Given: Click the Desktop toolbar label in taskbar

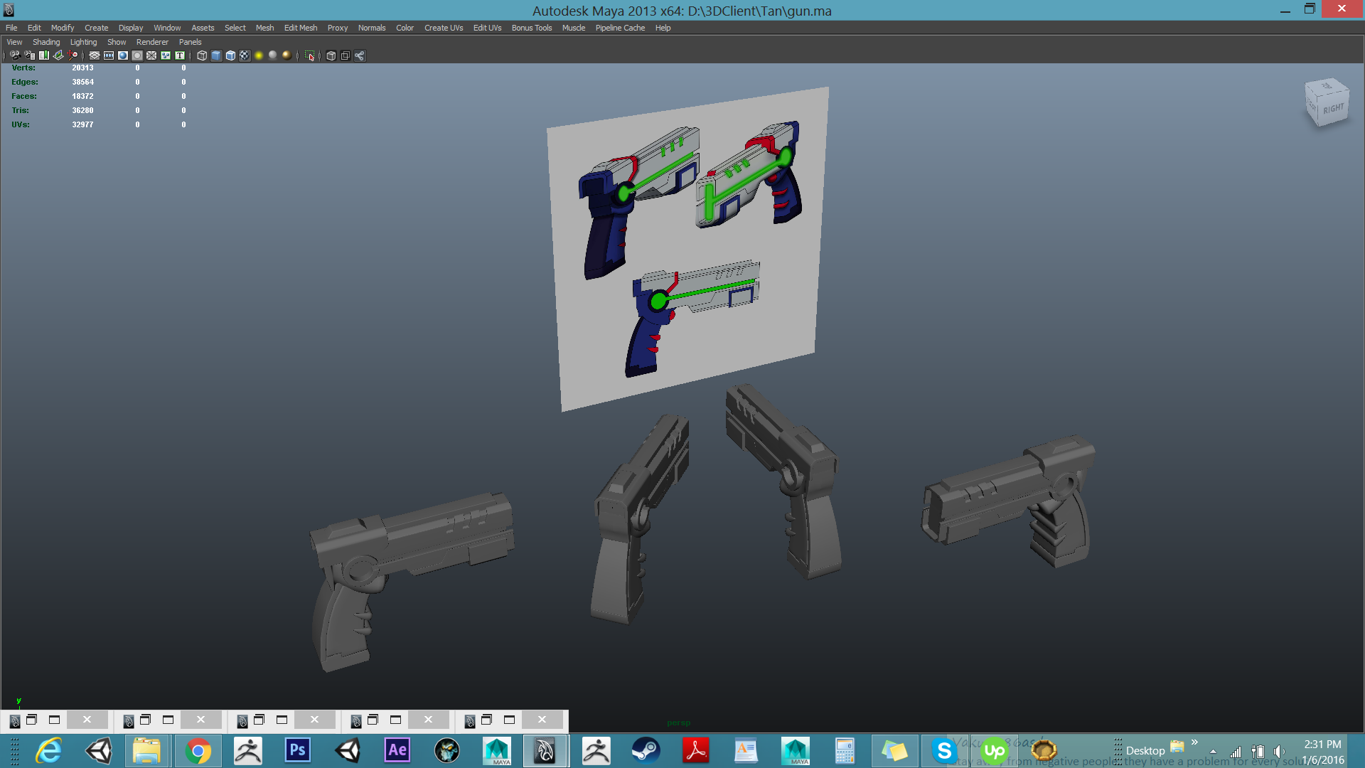Looking at the screenshot, I should coord(1145,750).
